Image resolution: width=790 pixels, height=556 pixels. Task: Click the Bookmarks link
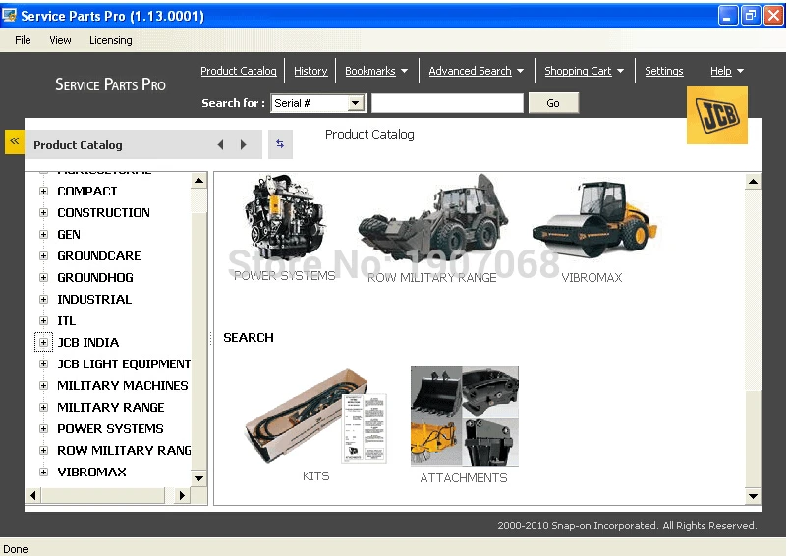point(370,71)
